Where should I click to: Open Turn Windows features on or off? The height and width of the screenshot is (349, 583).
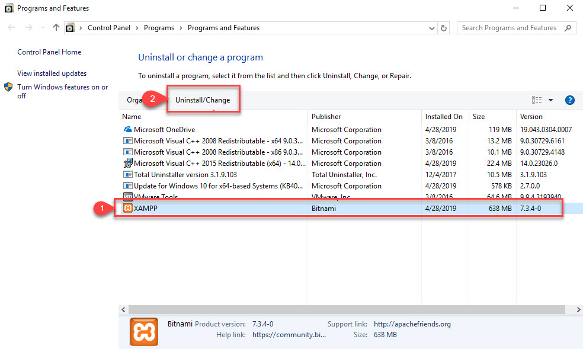pos(62,91)
